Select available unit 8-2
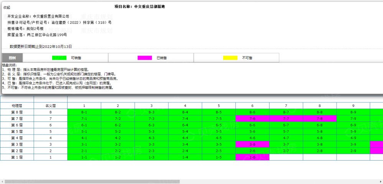Image resolution: width=383 pixels, height=184 pixels. (x=118, y=112)
